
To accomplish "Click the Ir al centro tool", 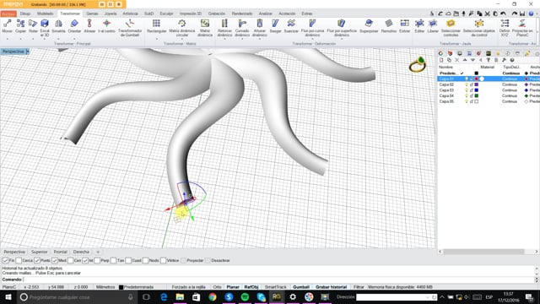I will pyautogui.click(x=107, y=26).
